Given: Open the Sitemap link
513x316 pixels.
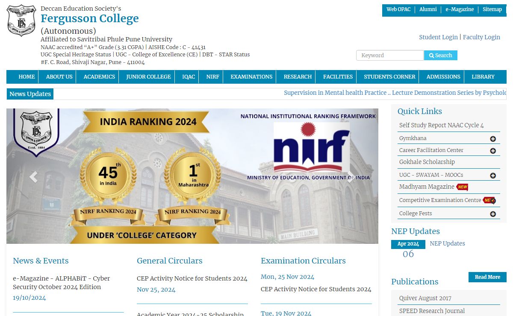Looking at the screenshot, I should point(492,9).
